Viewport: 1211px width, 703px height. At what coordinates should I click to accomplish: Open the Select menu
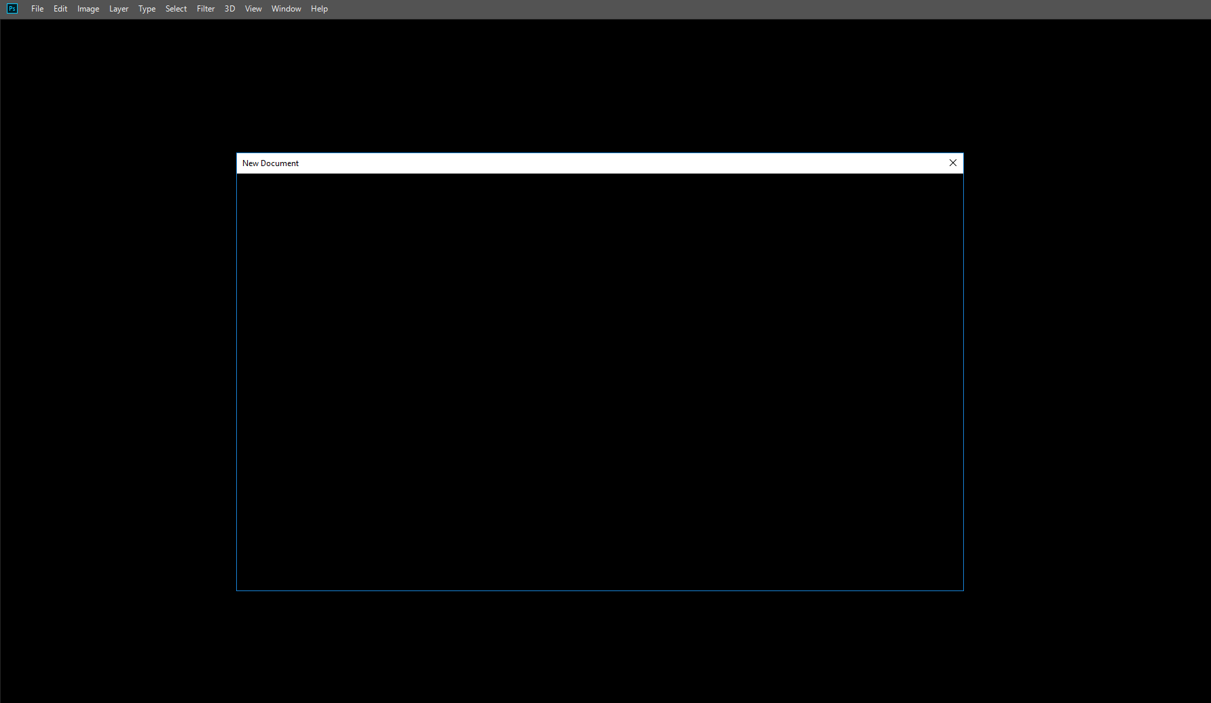click(176, 9)
